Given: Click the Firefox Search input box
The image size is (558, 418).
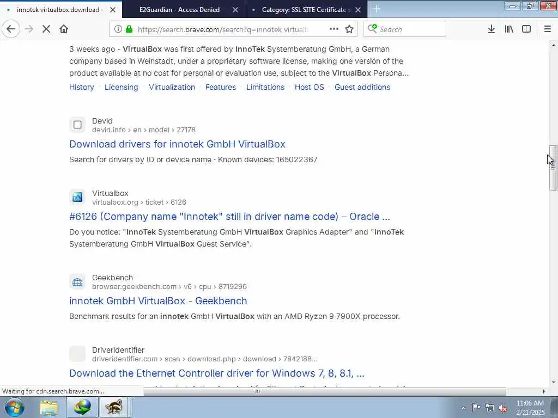Looking at the screenshot, I should click(x=404, y=29).
